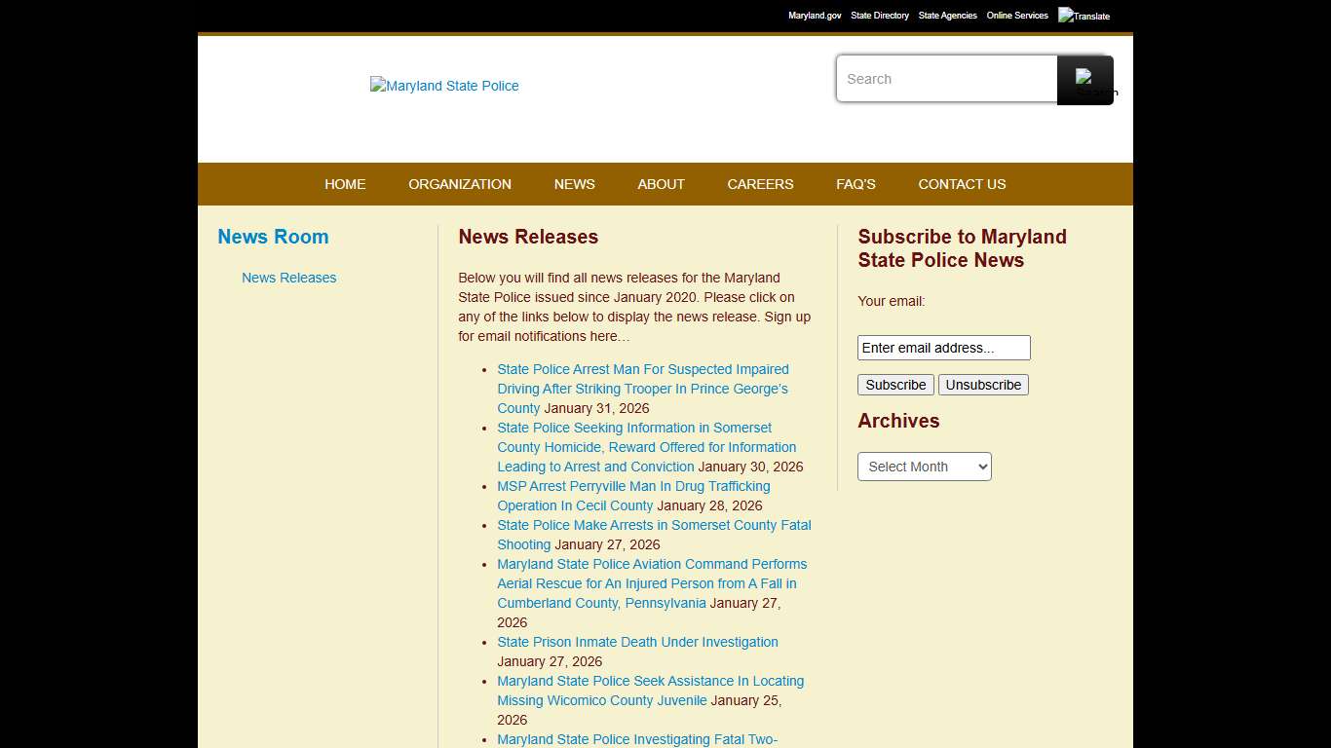Open the NEWS menu item

click(574, 184)
